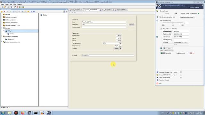Click the binoculars search icon in navigator toolbar
This screenshot has height=115, width=205.
pos(28,11)
